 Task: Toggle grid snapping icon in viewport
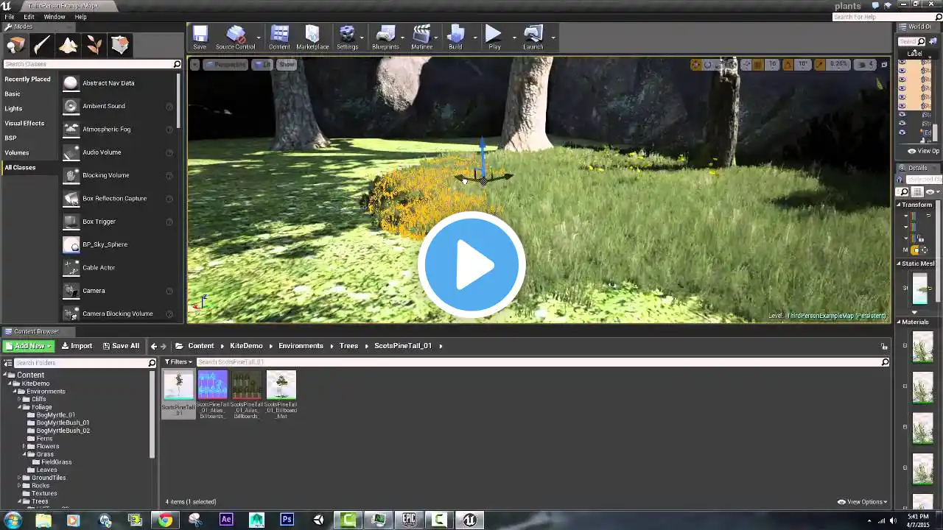coord(757,65)
